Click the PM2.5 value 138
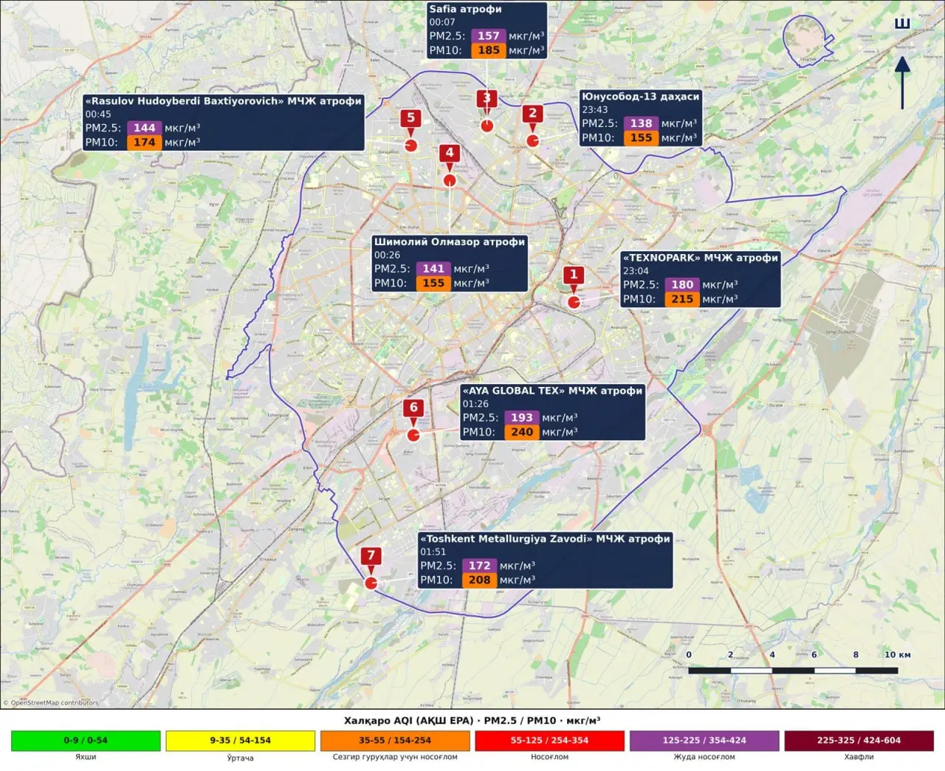This screenshot has height=771, width=945. 641,123
